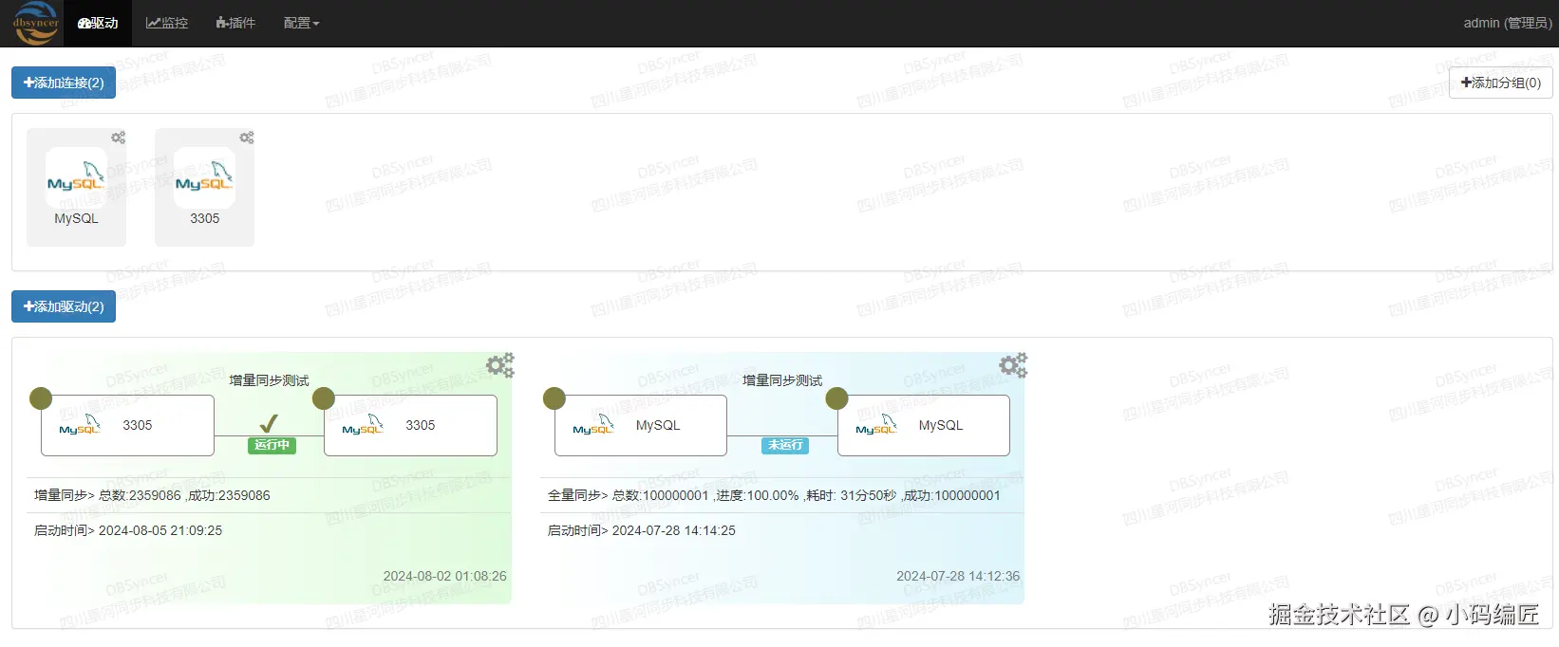The image size is (1559, 647).
Task: Click target MySQL node box
Action: (x=924, y=425)
